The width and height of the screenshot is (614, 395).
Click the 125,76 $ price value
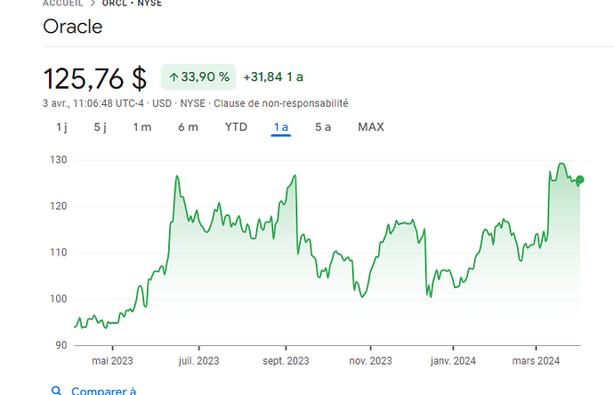click(x=94, y=78)
